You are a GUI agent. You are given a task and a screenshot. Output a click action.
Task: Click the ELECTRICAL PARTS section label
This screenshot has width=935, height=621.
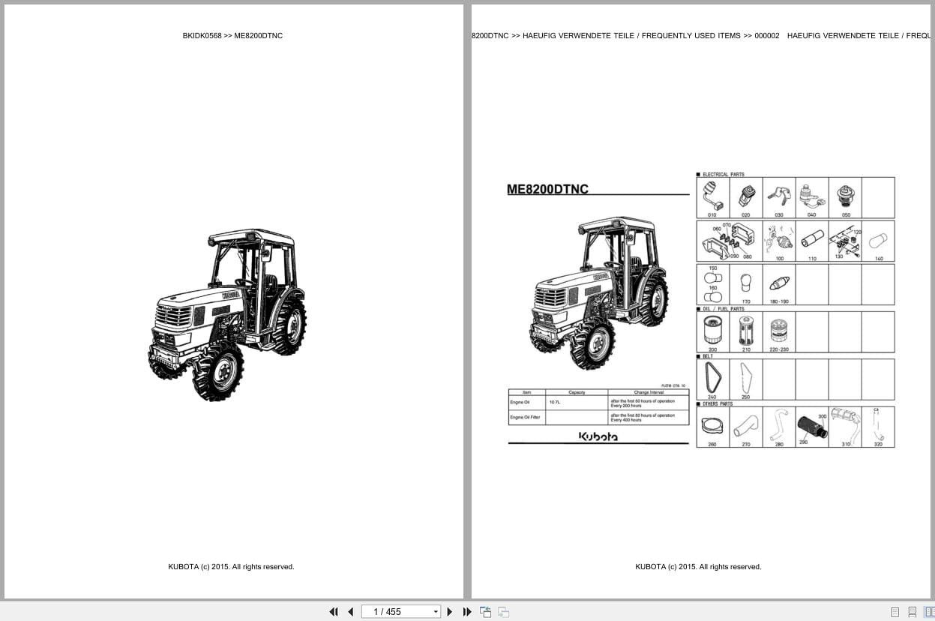tap(724, 174)
